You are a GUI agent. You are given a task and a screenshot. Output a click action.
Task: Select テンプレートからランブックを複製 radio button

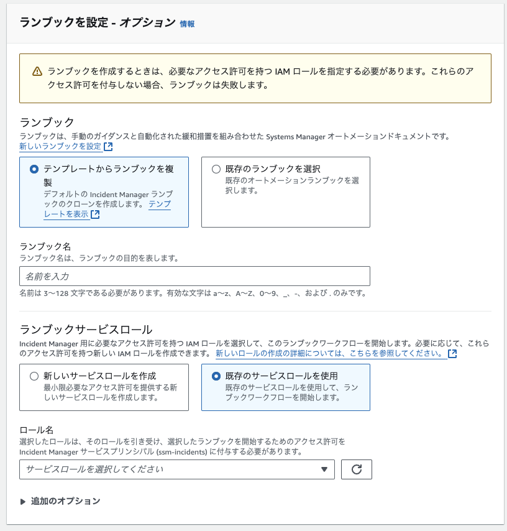point(34,169)
